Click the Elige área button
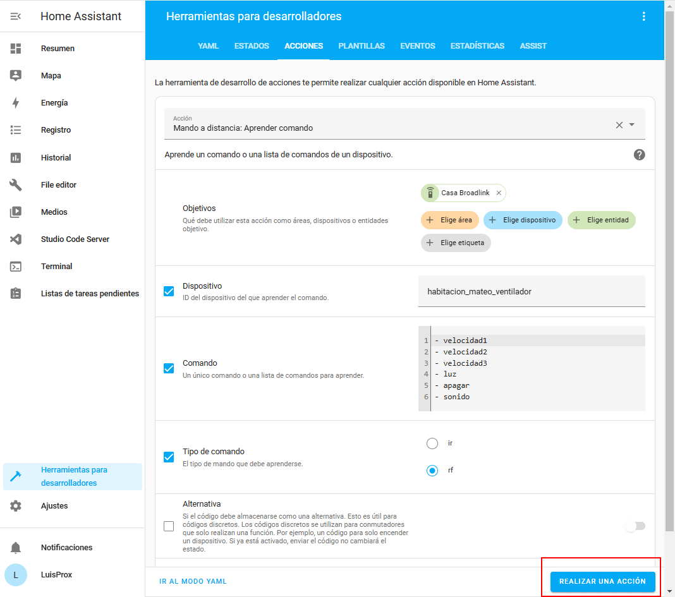This screenshot has width=675, height=597. coord(450,220)
